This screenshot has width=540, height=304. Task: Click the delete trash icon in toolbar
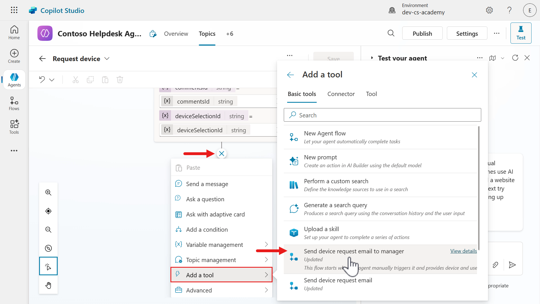120,80
